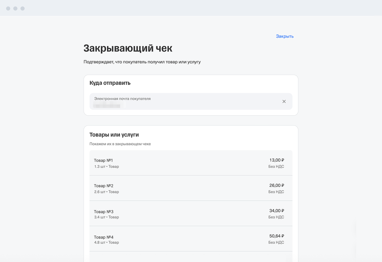Click the Товары или услуги section title
The height and width of the screenshot is (262, 382).
click(114, 135)
